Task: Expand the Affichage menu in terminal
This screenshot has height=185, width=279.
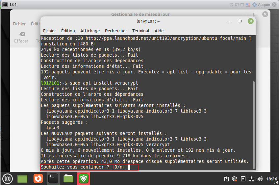Action: point(90,31)
